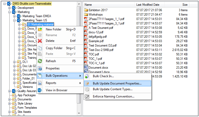Click the Copy Folder pages icon

(40, 48)
